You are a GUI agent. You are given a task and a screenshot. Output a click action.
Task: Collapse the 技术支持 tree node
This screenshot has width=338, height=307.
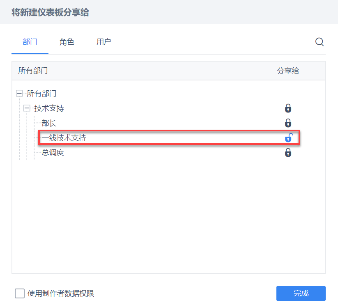27,108
